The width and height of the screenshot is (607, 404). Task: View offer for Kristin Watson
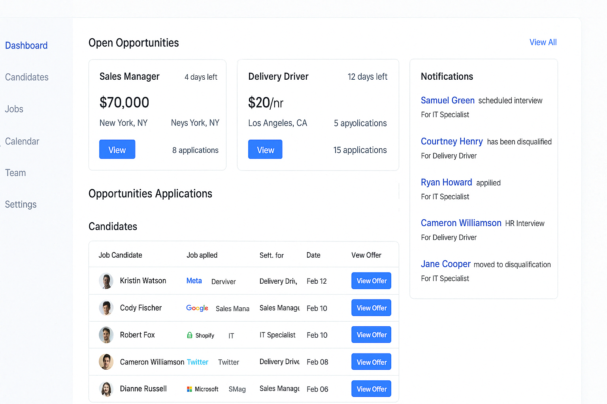pos(371,281)
